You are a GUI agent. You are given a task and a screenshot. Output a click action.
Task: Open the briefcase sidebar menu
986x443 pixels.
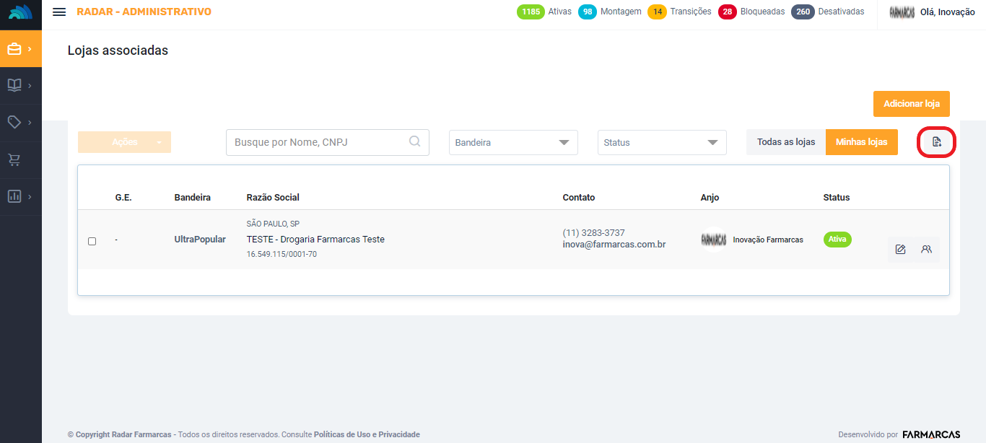[20, 49]
